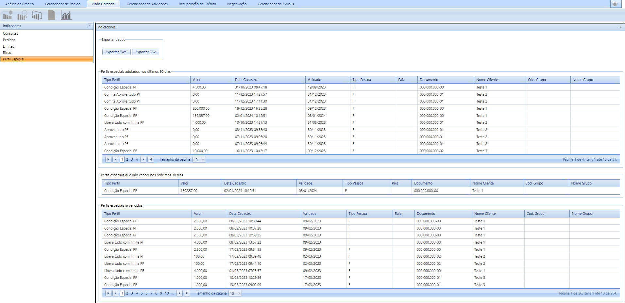Open Limites in the indicators list

click(x=8, y=46)
